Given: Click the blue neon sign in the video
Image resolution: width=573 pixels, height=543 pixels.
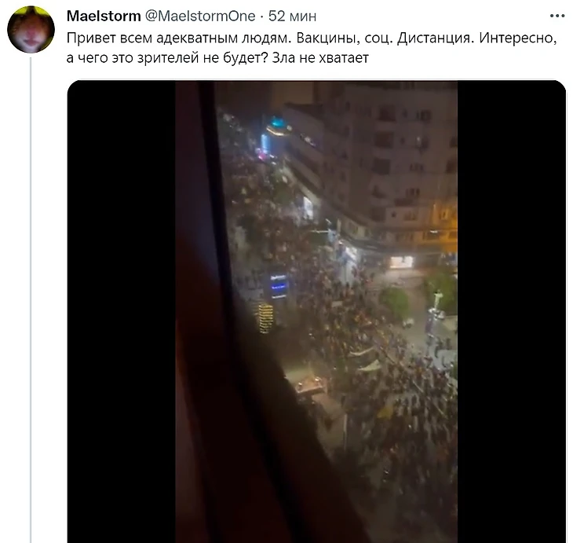Looking at the screenshot, I should click(x=279, y=286).
